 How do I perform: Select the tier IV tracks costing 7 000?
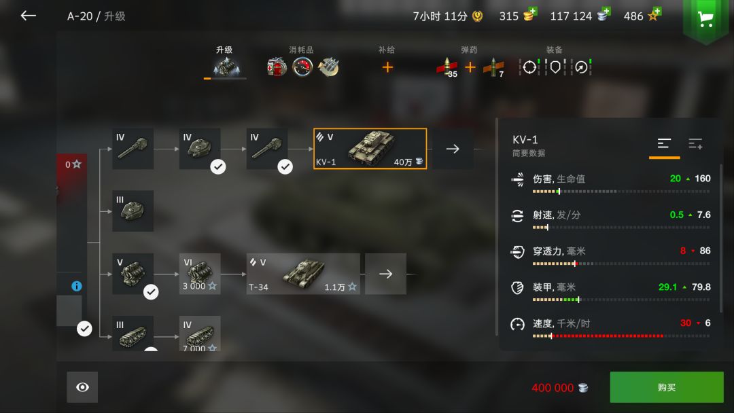pyautogui.click(x=200, y=334)
